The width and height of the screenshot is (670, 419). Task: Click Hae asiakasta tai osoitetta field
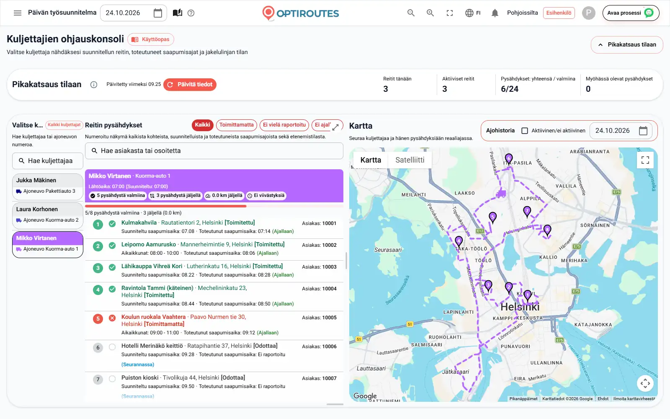[214, 151]
